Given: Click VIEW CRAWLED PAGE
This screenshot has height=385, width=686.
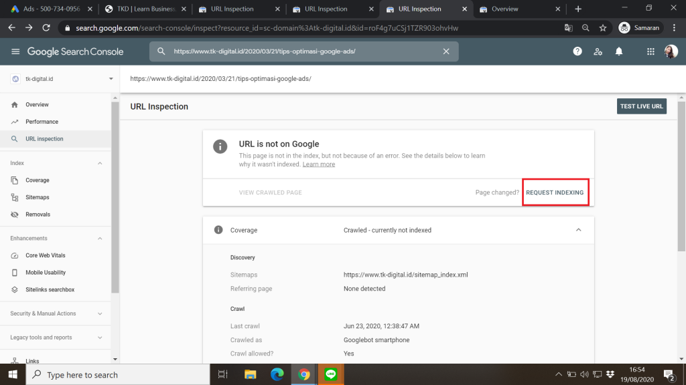Looking at the screenshot, I should pyautogui.click(x=271, y=192).
